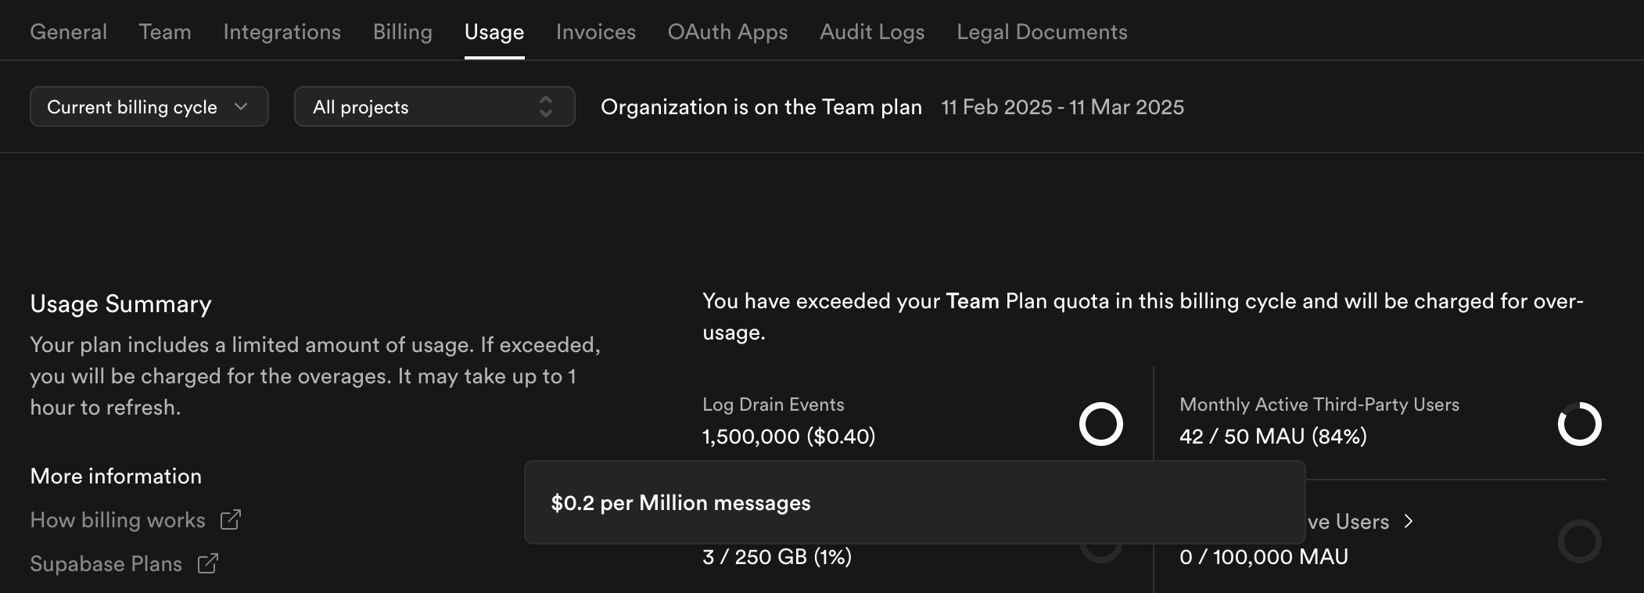Switch to OAuth Apps tab
The width and height of the screenshot is (1644, 593).
tap(727, 32)
